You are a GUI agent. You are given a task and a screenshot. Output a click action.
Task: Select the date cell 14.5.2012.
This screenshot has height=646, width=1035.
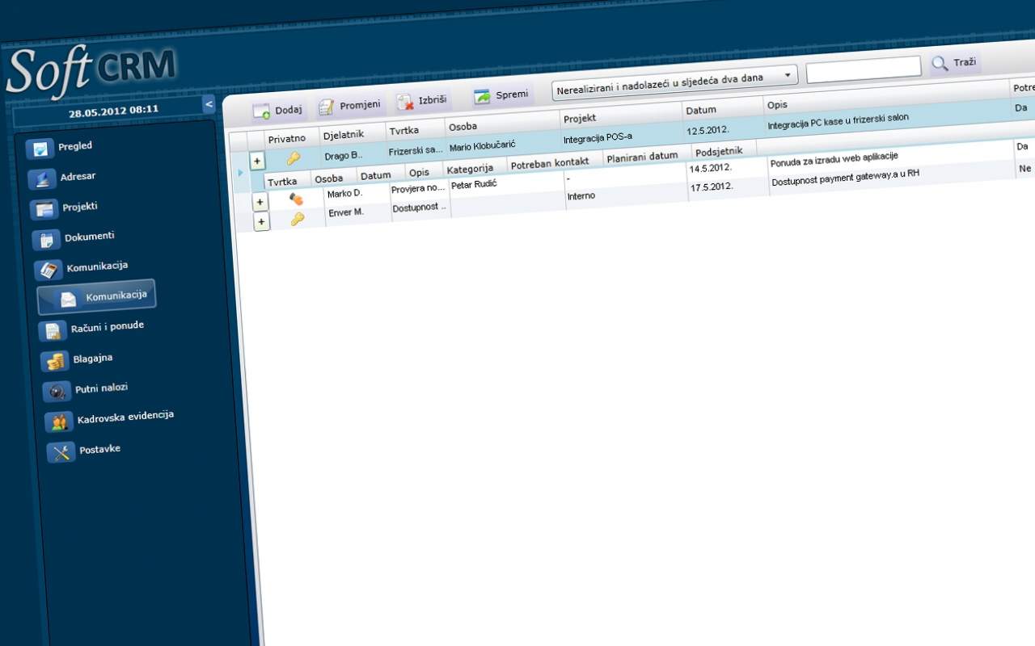tap(710, 169)
